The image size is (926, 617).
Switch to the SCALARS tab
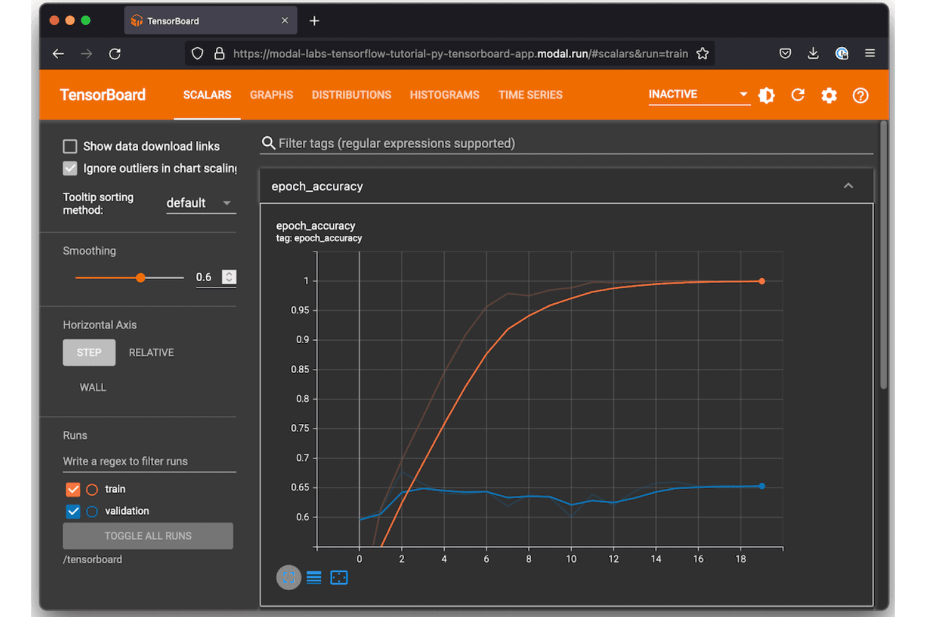pos(207,95)
